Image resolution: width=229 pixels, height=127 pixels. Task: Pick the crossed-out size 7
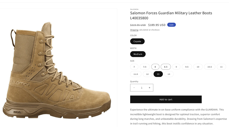pos(134,67)
